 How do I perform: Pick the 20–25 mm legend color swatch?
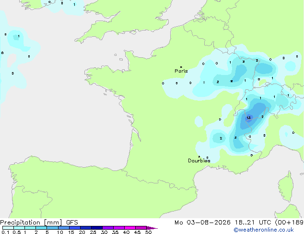point(86,228)
